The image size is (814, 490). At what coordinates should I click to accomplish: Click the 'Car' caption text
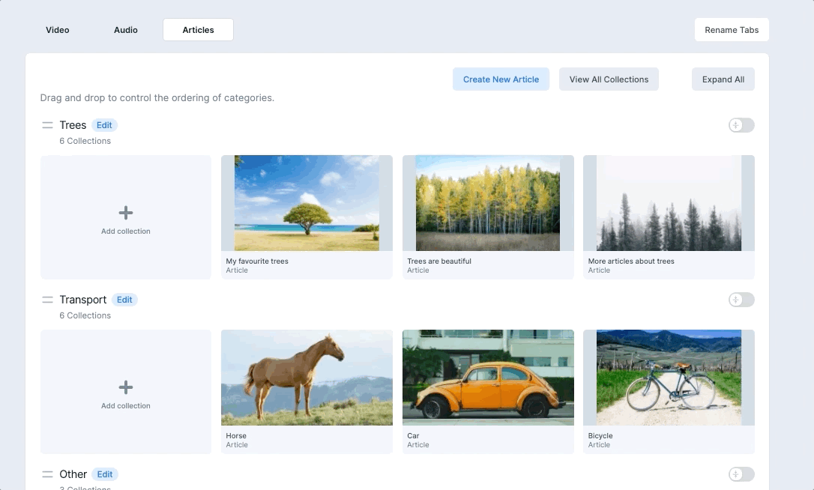click(x=413, y=435)
